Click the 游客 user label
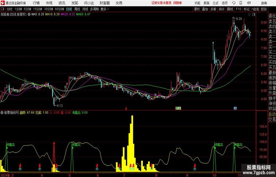 coord(264,3)
